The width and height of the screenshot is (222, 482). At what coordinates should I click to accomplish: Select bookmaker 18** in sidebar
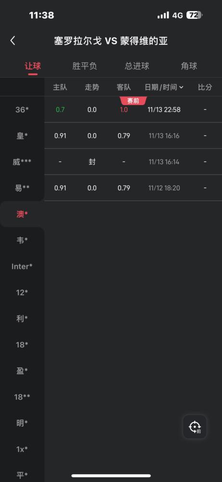22,397
